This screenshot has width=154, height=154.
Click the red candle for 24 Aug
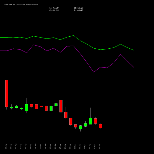click(46, 108)
